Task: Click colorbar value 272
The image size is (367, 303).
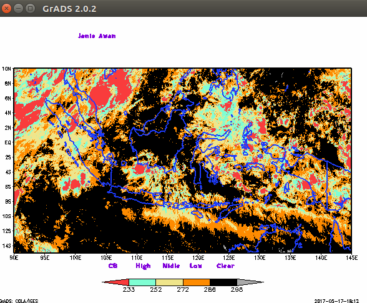Action: pos(183,290)
